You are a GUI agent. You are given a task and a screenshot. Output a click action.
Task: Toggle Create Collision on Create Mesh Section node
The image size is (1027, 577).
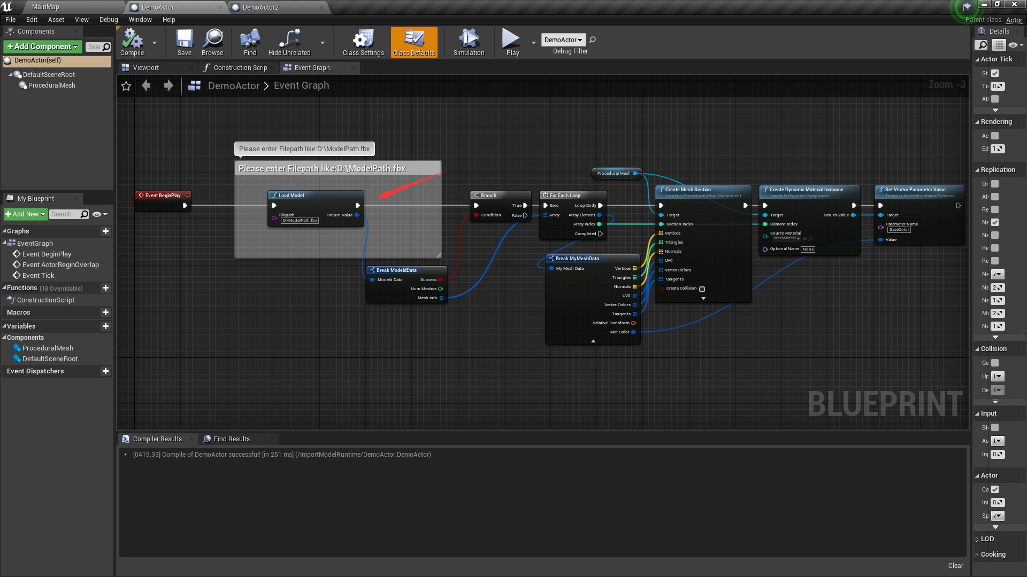coord(702,288)
